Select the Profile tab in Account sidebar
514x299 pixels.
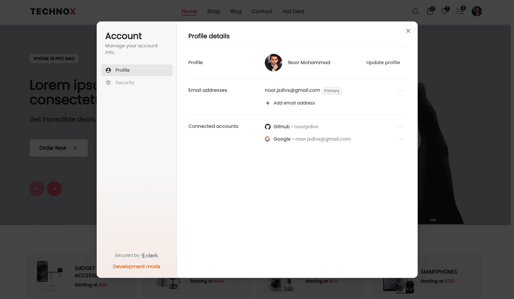(x=137, y=70)
